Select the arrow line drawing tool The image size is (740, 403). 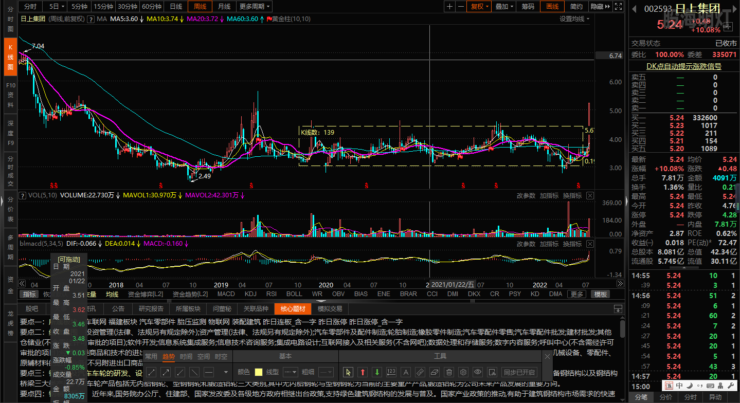click(166, 372)
